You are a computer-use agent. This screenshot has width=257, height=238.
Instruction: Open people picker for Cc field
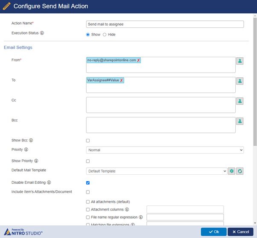(x=239, y=101)
